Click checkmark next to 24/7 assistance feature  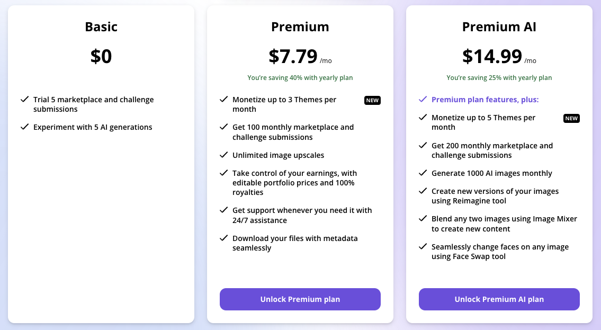pyautogui.click(x=223, y=210)
